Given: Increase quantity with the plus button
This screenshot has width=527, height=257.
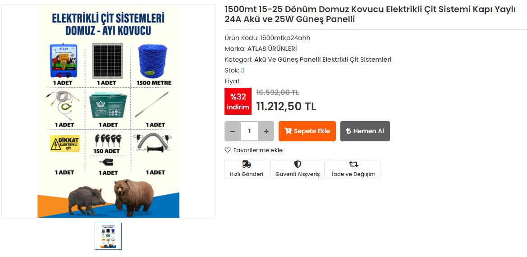Looking at the screenshot, I should [x=266, y=131].
